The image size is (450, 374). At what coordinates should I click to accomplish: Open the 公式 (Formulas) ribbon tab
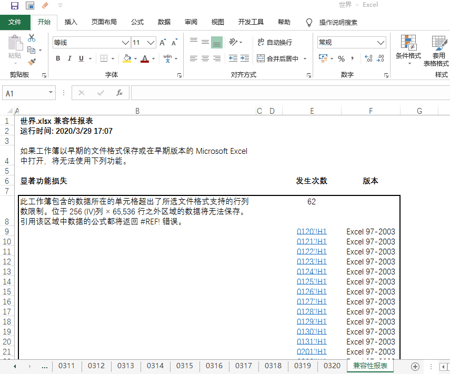click(137, 22)
